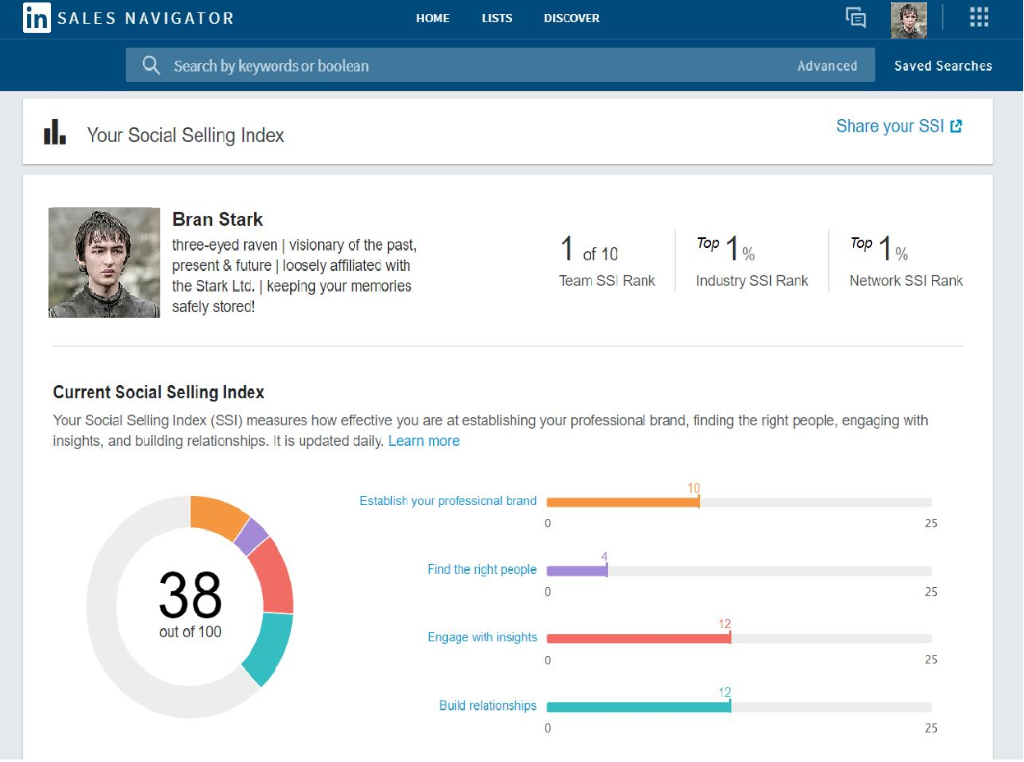Click the Team SSI Rank label

607,281
